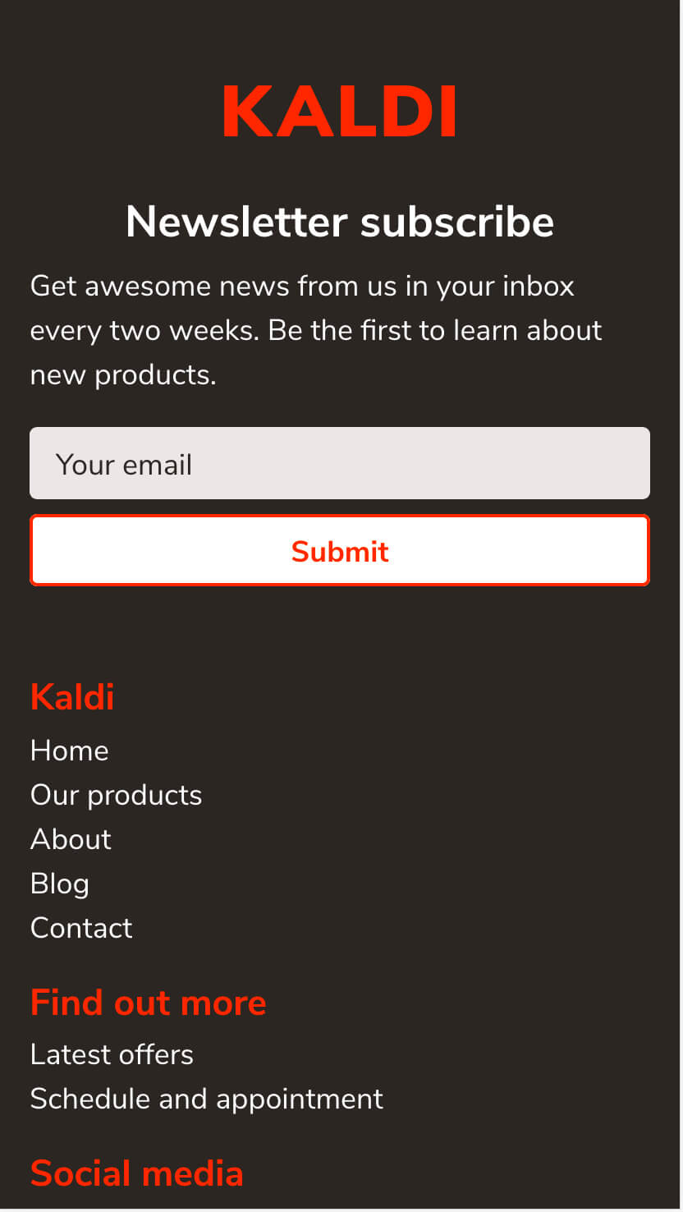Focus the 'Your email' input field
Image resolution: width=683 pixels, height=1212 pixels.
pyautogui.click(x=340, y=463)
